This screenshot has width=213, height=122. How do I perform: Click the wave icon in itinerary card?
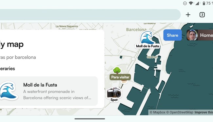click(x=9, y=91)
